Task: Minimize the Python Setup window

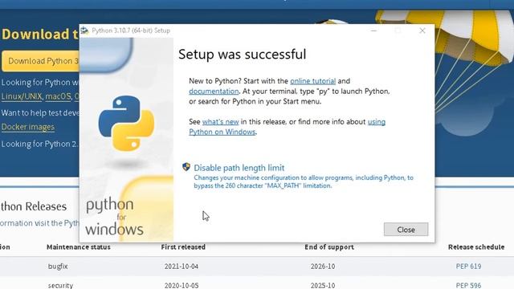Action: 373,31
